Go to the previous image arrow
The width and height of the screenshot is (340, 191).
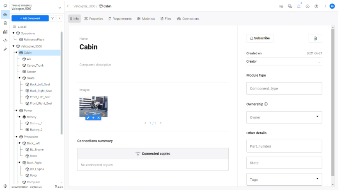click(145, 123)
